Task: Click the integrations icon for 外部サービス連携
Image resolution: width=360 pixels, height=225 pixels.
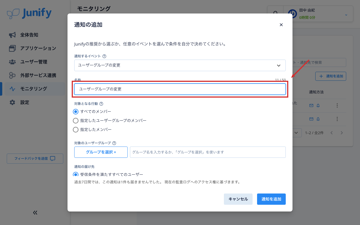Action: [12, 75]
